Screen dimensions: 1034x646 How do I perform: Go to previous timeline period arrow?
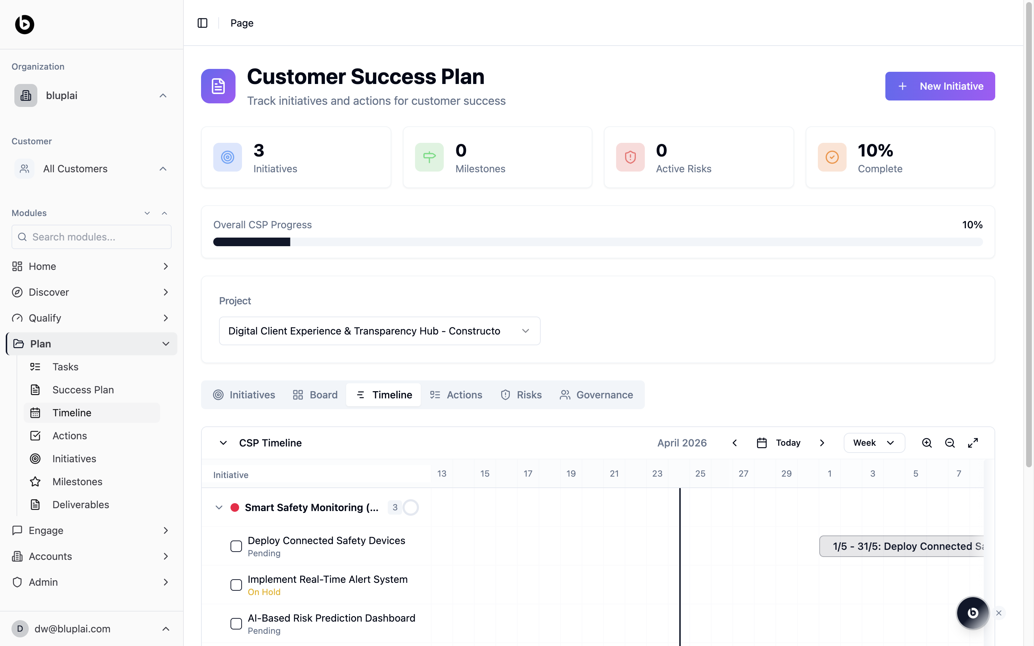[x=735, y=443]
